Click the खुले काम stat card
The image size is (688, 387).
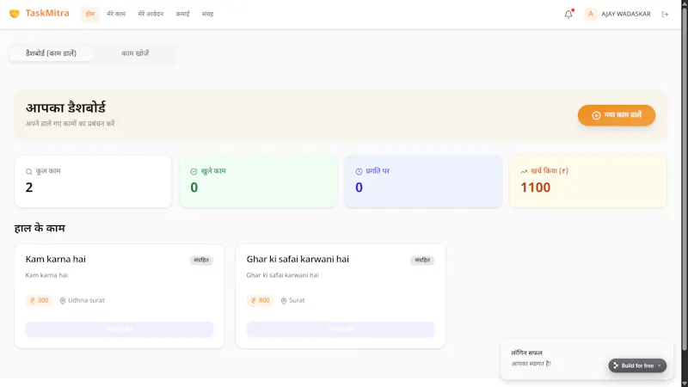pyautogui.click(x=259, y=181)
